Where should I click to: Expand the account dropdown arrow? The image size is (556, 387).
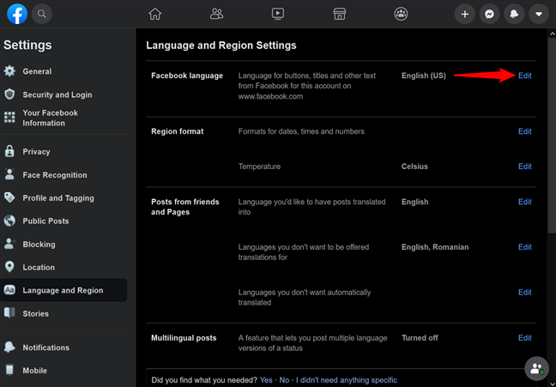(539, 14)
